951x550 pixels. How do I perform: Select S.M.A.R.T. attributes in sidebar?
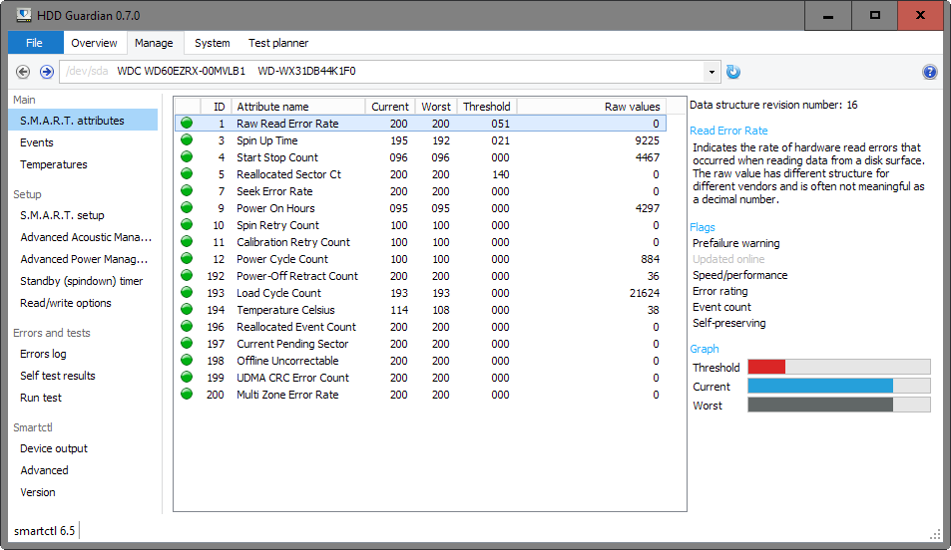(83, 121)
